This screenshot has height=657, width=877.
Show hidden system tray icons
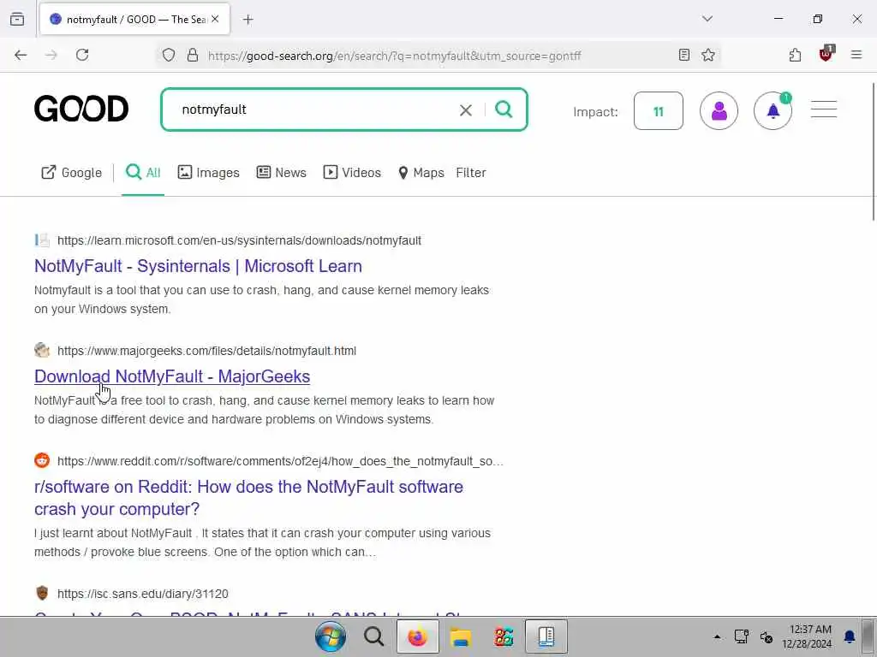tap(717, 636)
